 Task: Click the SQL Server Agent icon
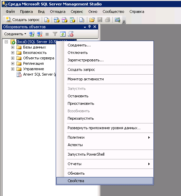19,74
